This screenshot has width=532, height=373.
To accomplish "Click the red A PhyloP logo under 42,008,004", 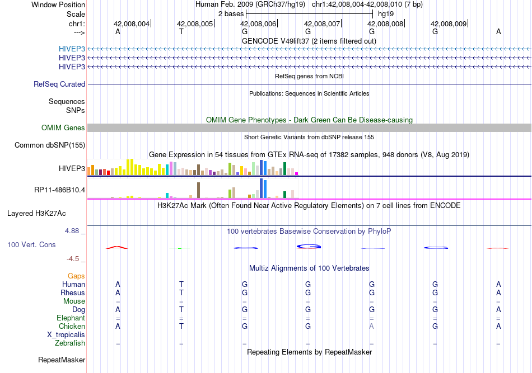I will 117,247.
